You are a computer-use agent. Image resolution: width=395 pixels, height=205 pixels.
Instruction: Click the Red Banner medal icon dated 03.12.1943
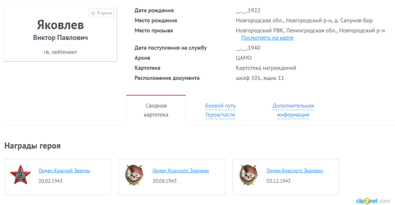click(x=246, y=176)
